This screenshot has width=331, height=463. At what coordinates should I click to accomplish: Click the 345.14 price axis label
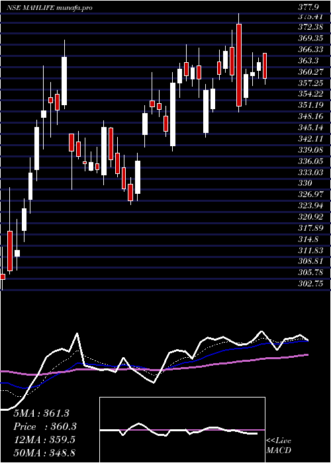(x=311, y=128)
